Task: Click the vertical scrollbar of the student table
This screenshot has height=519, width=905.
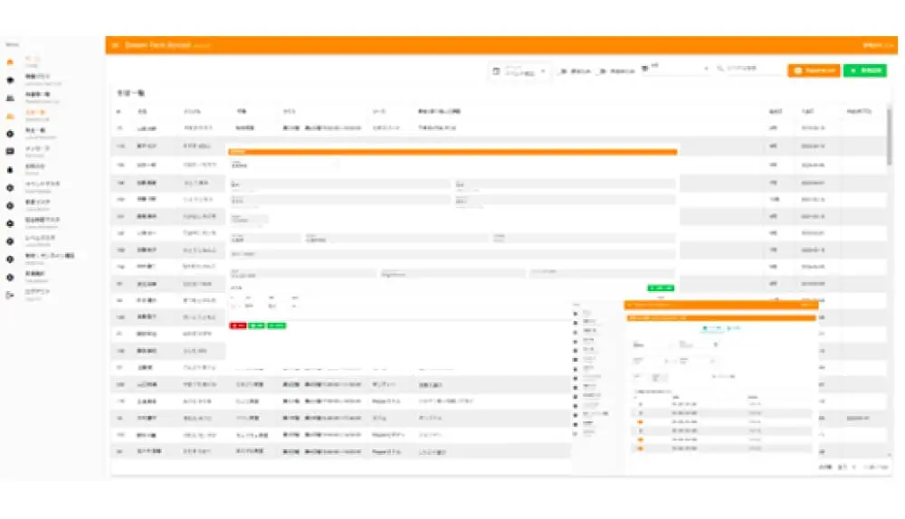Action: coord(888,136)
